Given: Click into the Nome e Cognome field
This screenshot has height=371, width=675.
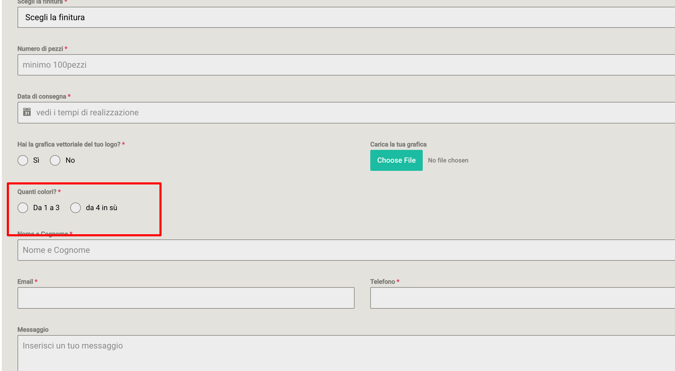Looking at the screenshot, I should (x=346, y=250).
